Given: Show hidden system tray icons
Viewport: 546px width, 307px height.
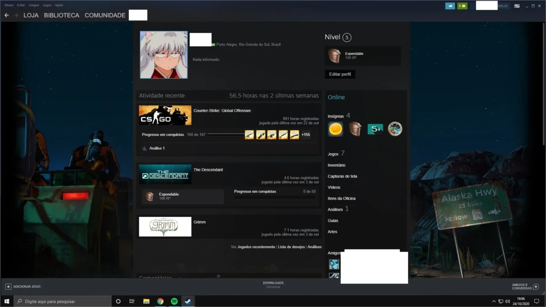Looking at the screenshot, I should [x=494, y=301].
